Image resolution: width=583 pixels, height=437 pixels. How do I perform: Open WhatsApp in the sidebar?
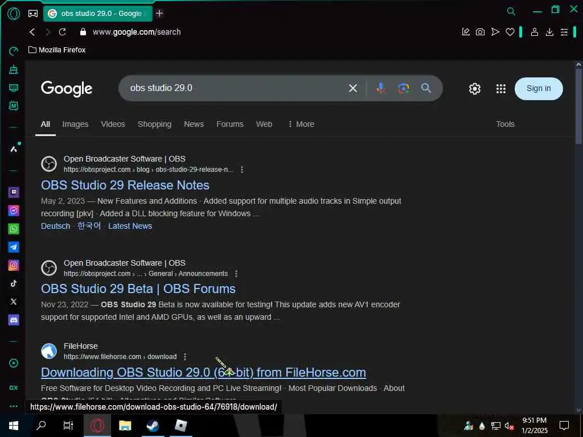pos(14,229)
